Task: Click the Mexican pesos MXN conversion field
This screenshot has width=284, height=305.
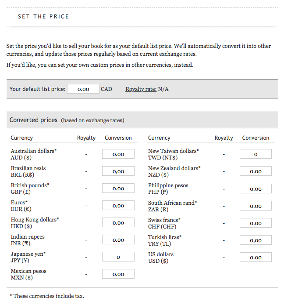Action: 118,274
